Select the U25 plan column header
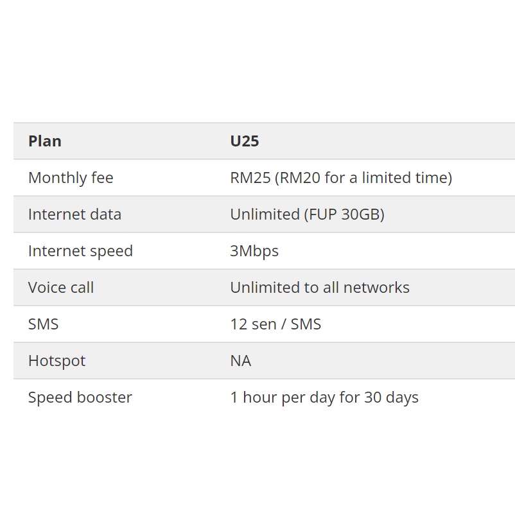The width and height of the screenshot is (515, 515). point(245,141)
